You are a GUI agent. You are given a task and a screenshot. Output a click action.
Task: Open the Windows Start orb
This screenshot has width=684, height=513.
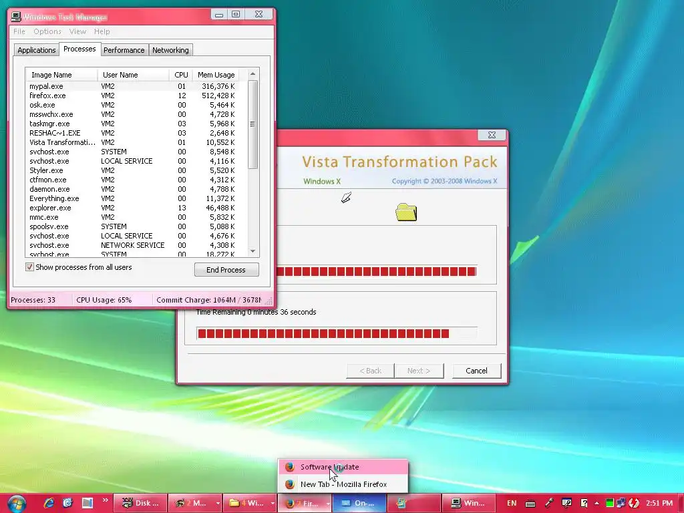click(17, 504)
